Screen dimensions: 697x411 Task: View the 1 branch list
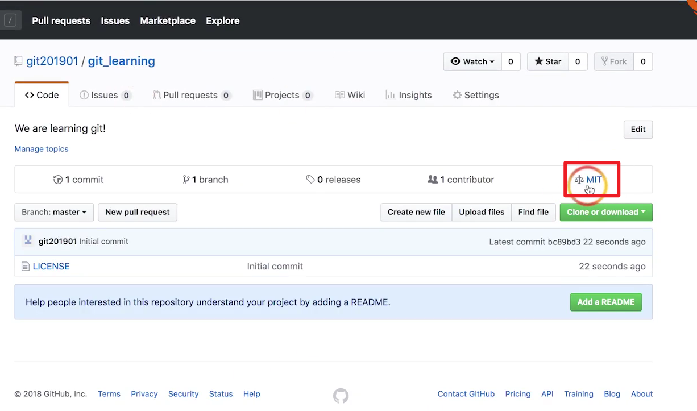tap(205, 180)
